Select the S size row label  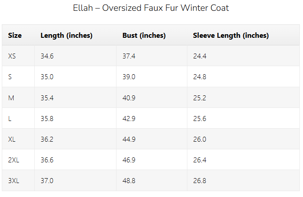click(10, 77)
